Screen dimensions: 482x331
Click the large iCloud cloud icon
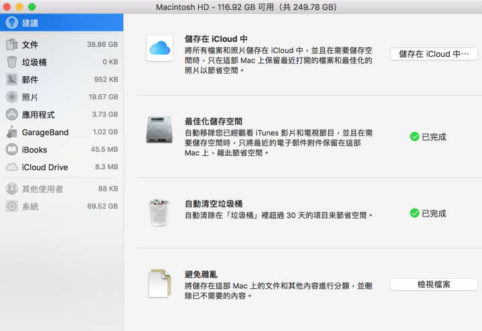[159, 48]
